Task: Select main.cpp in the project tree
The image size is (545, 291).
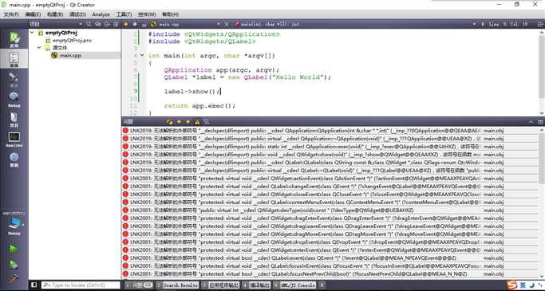Action: 70,55
